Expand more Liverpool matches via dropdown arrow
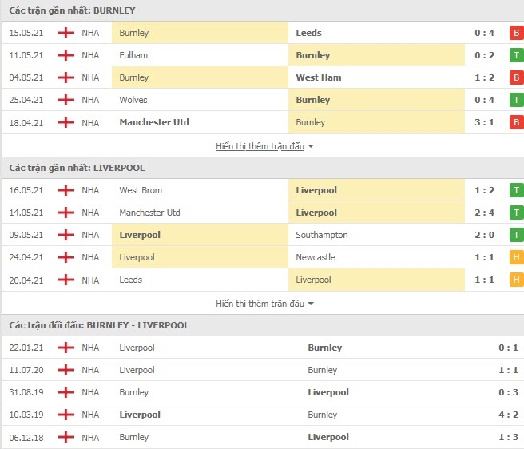This screenshot has height=449, width=524. [311, 304]
